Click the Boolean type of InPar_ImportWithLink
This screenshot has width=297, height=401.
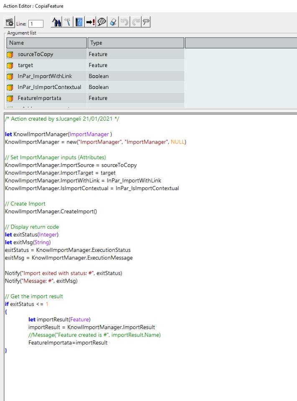point(99,76)
